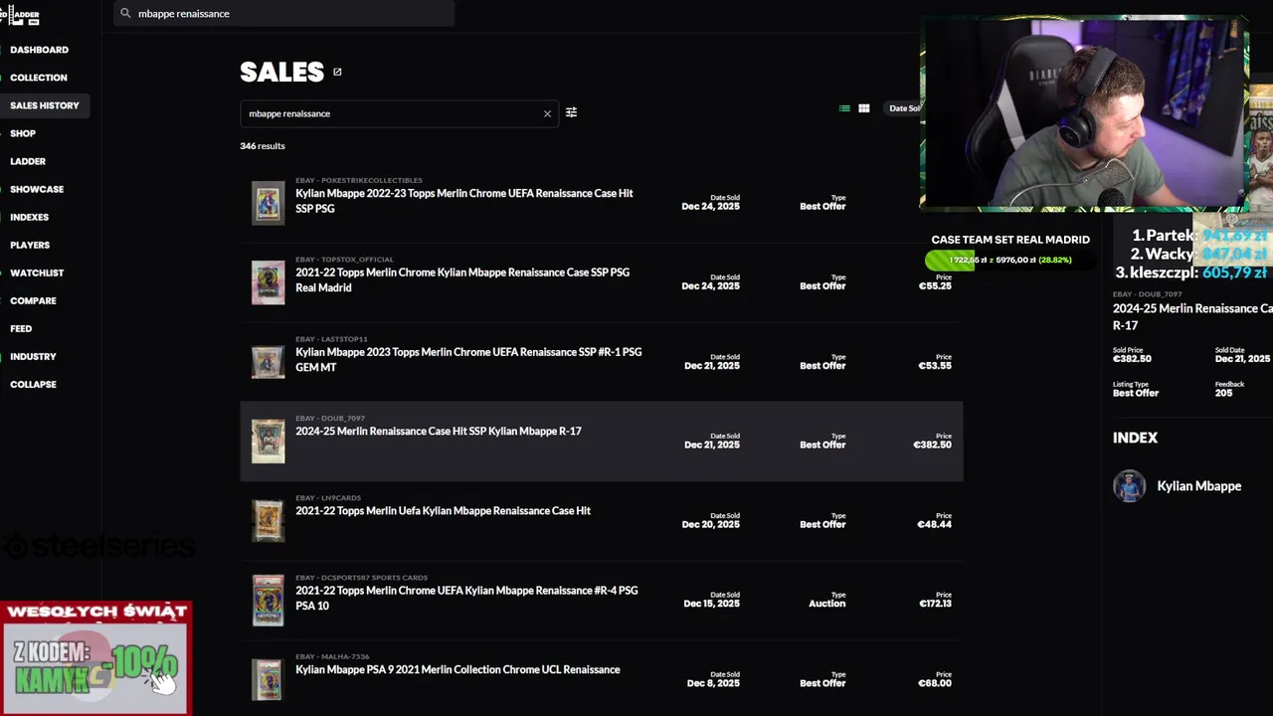This screenshot has height=716, width=1273.
Task: Go to Indexes page
Action: click(x=29, y=217)
